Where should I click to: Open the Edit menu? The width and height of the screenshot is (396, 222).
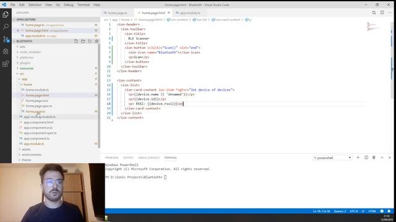click(x=22, y=5)
